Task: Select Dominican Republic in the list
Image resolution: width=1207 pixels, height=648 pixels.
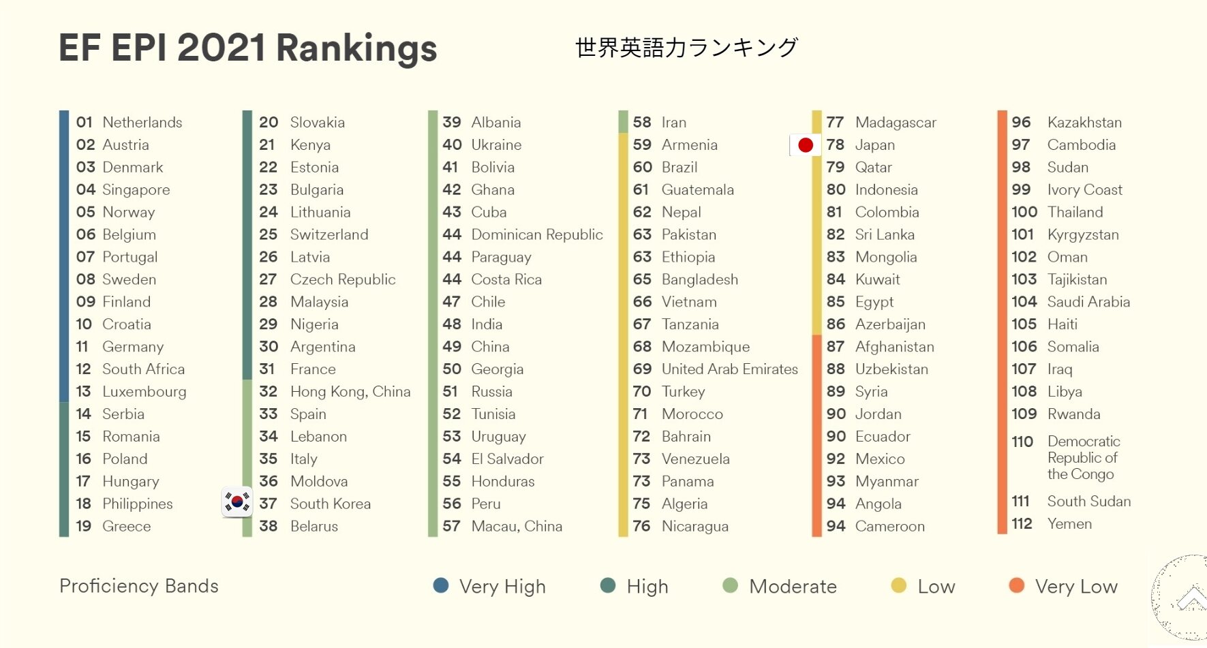Action: tap(536, 235)
